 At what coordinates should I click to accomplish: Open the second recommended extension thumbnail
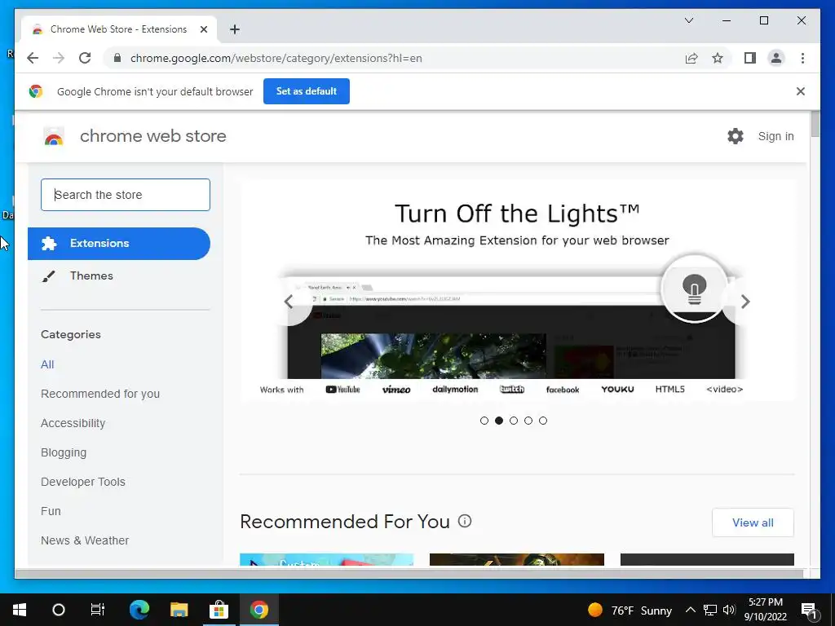tap(516, 559)
